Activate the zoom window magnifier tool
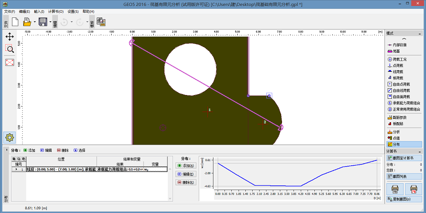The width and height of the screenshot is (426, 213). (9, 49)
